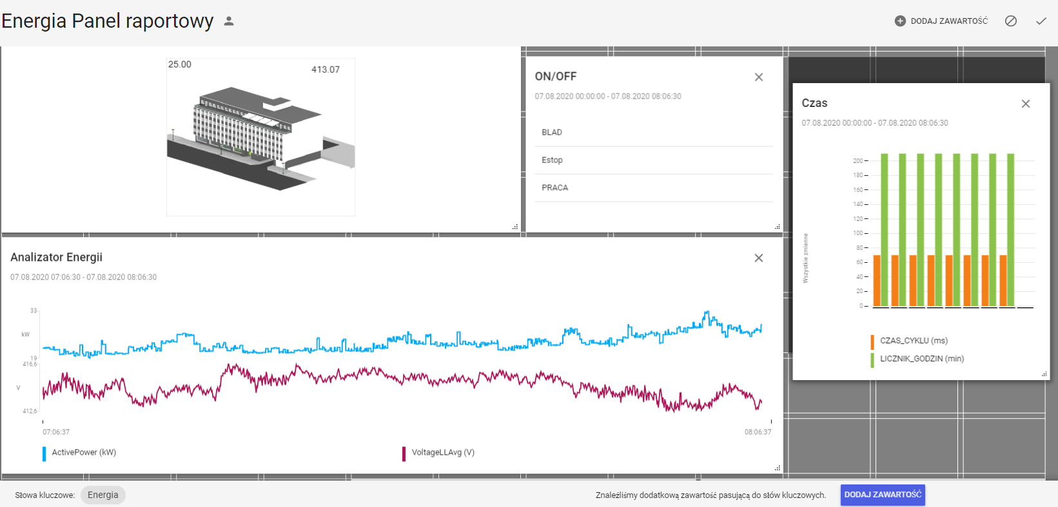Click the person icon beside the dashboard title

229,21
